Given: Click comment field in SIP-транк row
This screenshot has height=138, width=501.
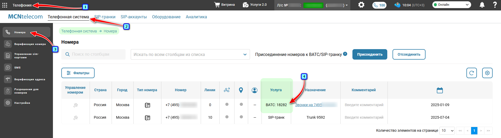Looking at the screenshot, I should coord(364,117).
